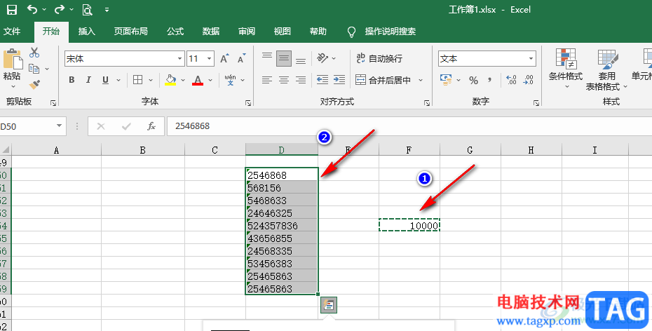Open 条件格式 conditional formatting
The height and width of the screenshot is (331, 652).
click(x=566, y=69)
